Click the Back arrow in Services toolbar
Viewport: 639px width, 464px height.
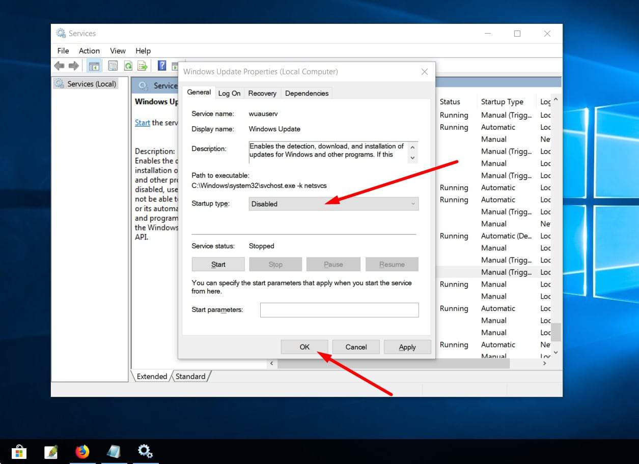click(x=59, y=66)
